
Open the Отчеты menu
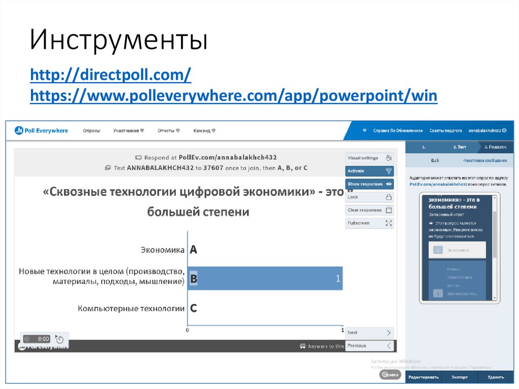(168, 130)
